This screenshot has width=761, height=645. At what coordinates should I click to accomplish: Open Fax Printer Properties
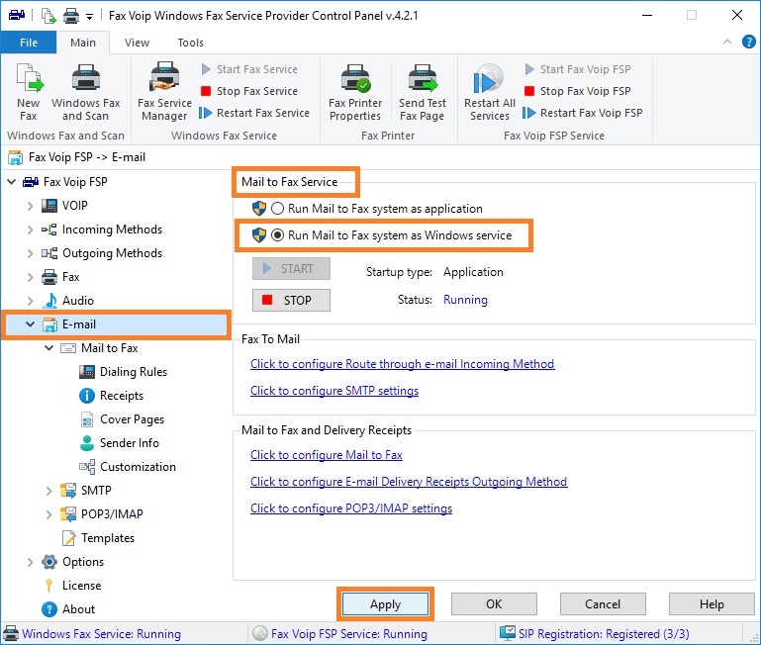tap(355, 92)
